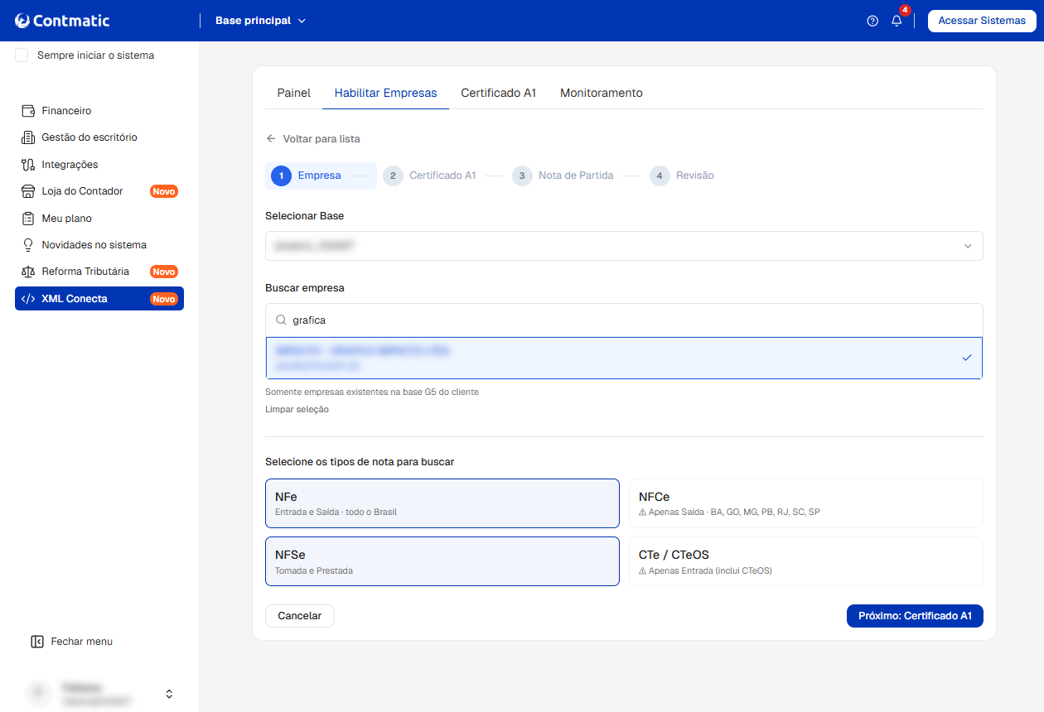The height and width of the screenshot is (712, 1044).
Task: Click the warning icon on the NFCe card
Action: (643, 512)
